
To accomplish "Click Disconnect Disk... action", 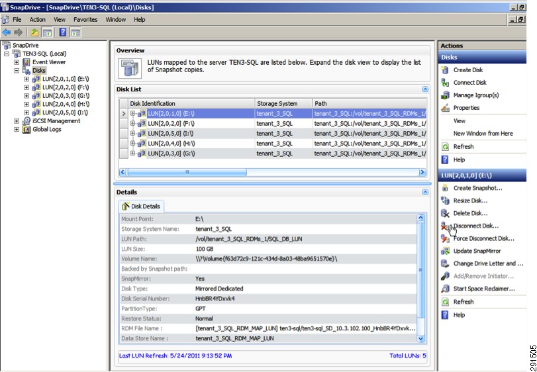I will pos(475,226).
